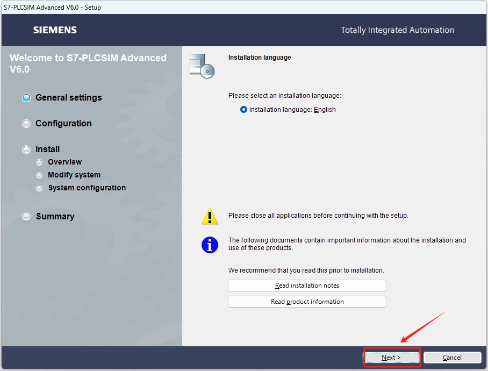Click the Totally Integrated Automation header text
Screen dimensions: 488x371
coord(397,30)
